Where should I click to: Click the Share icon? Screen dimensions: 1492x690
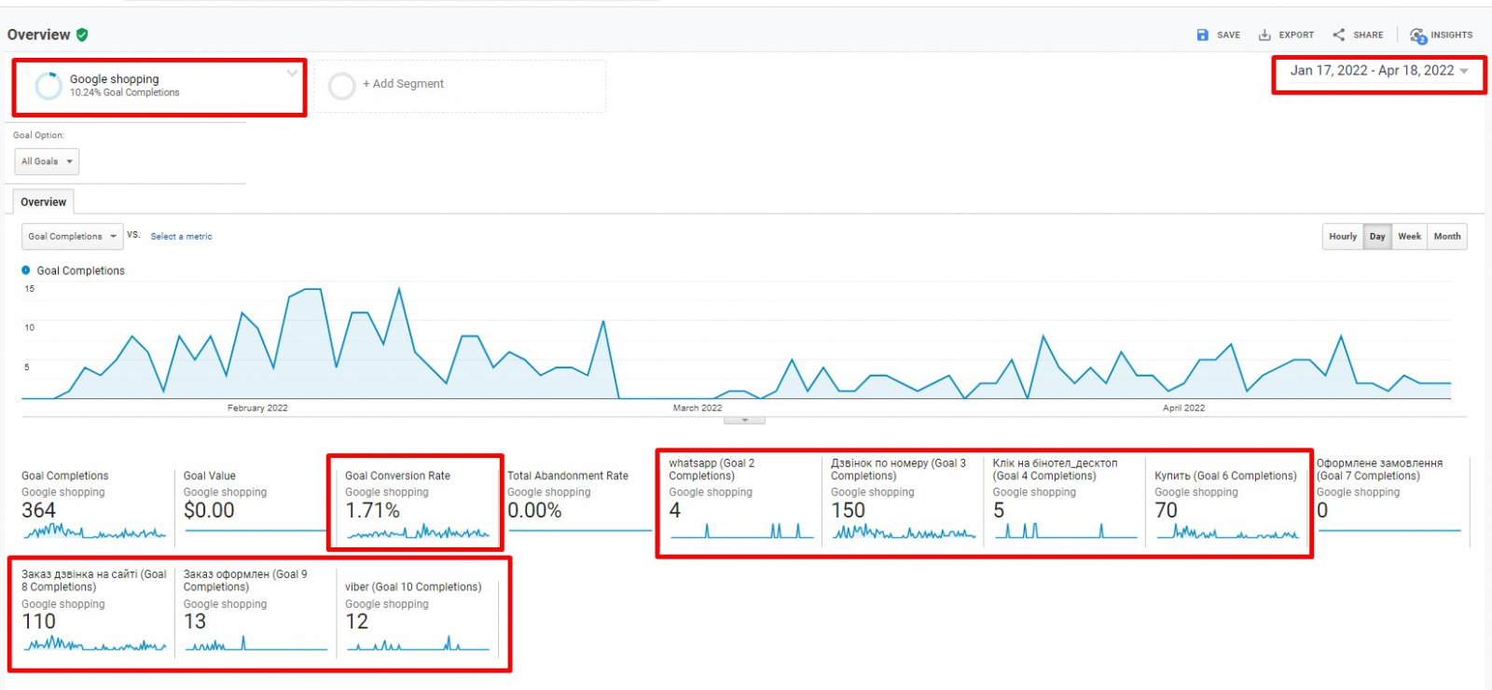tap(1338, 34)
